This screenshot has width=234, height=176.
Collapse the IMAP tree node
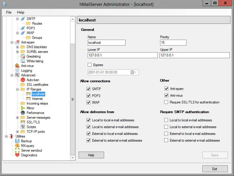[18, 33]
